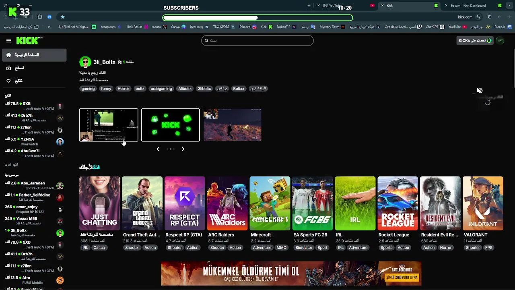The image size is (515, 290).
Task: Toggle the Kick sidebar hamburger menu
Action: [8, 40]
